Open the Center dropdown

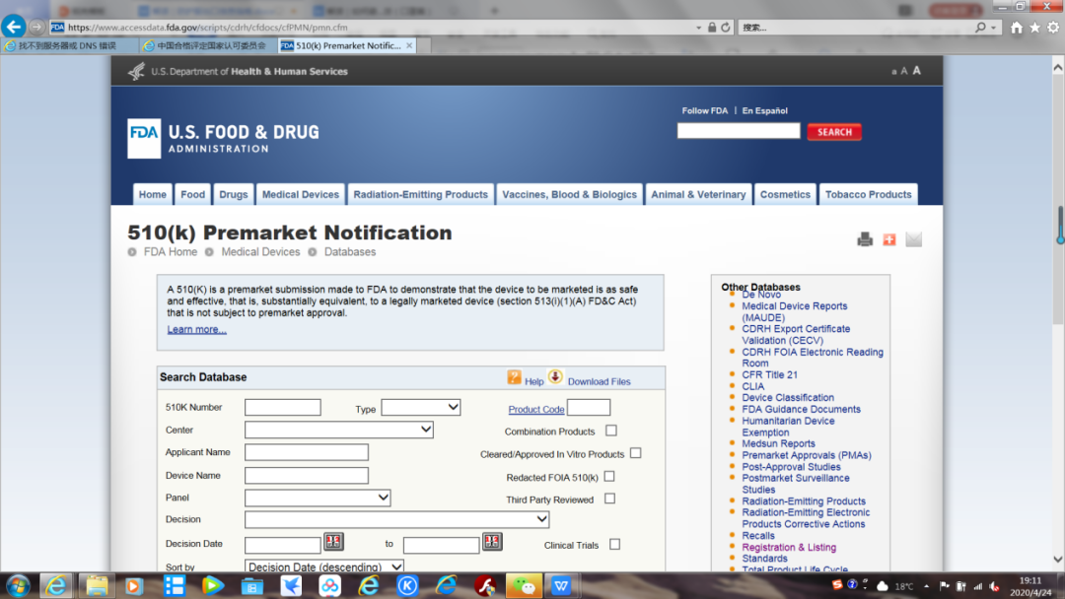tap(339, 430)
